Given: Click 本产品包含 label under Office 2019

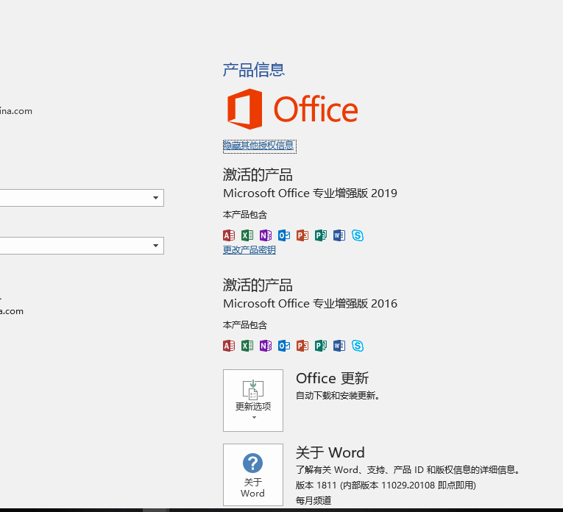Looking at the screenshot, I should (x=245, y=215).
